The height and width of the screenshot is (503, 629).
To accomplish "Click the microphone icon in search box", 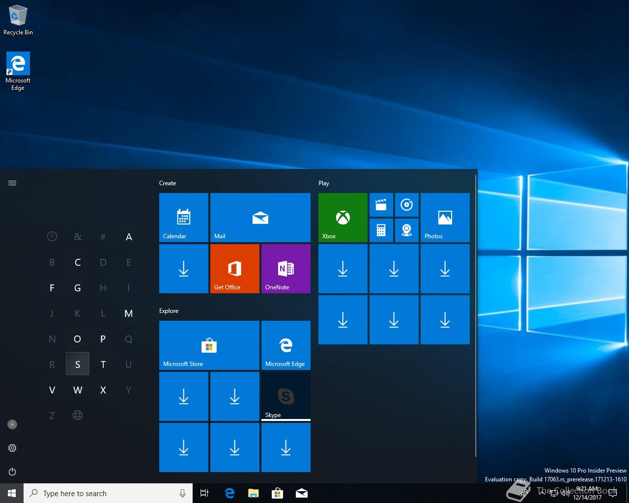I will pyautogui.click(x=183, y=493).
